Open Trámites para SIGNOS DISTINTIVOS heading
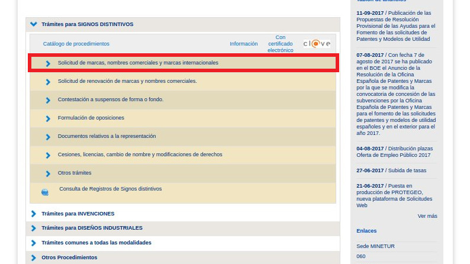Image resolution: width=470 pixels, height=264 pixels. [88, 24]
